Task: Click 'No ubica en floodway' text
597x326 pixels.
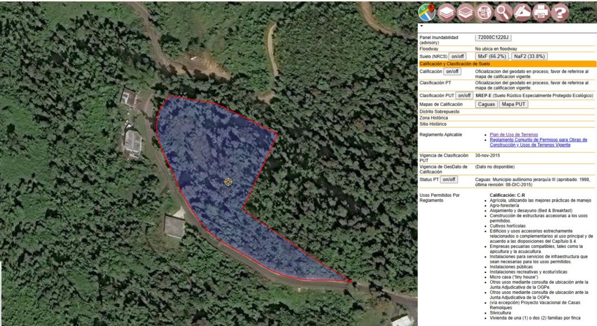Action: click(x=496, y=49)
